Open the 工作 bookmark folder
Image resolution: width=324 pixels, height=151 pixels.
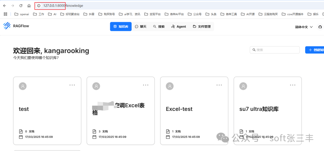pos(38,14)
